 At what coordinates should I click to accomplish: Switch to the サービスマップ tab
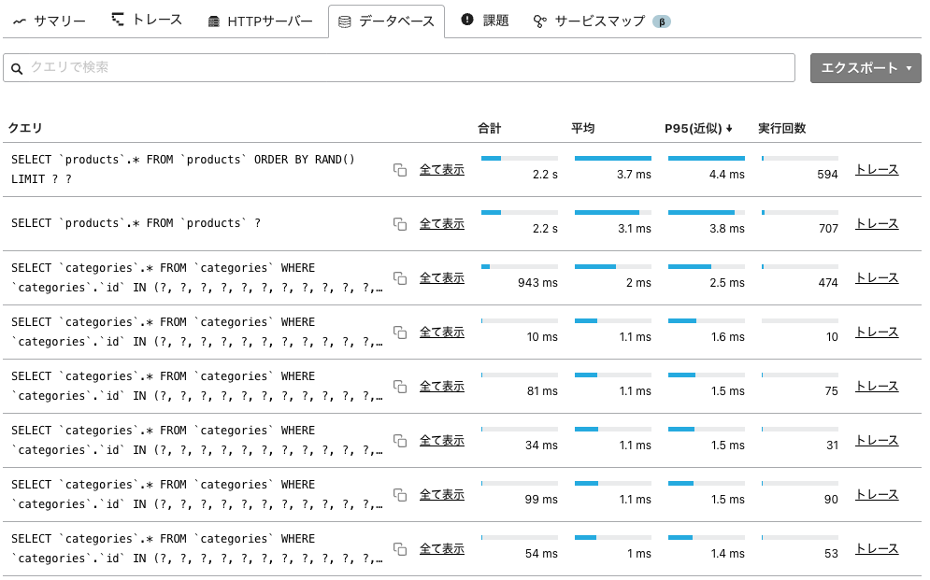(x=601, y=21)
